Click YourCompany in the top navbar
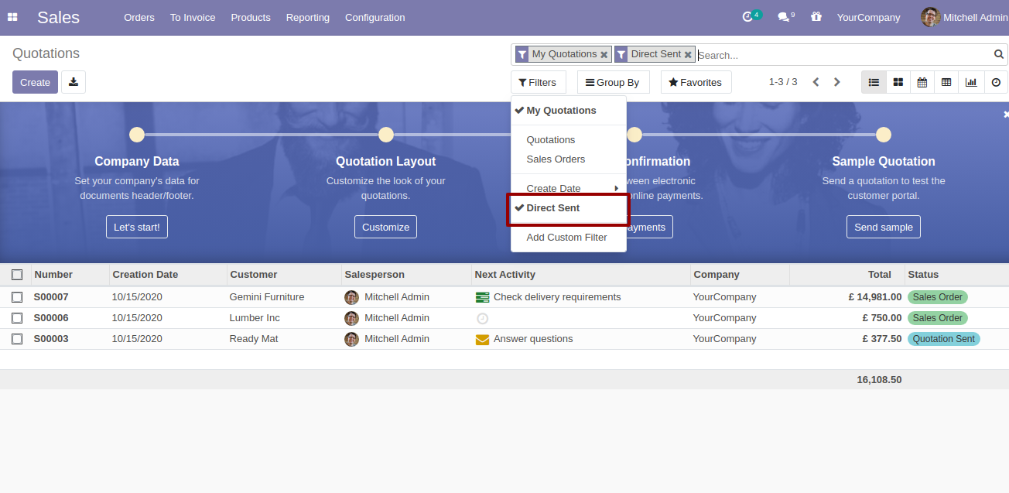The width and height of the screenshot is (1009, 493). click(x=868, y=17)
